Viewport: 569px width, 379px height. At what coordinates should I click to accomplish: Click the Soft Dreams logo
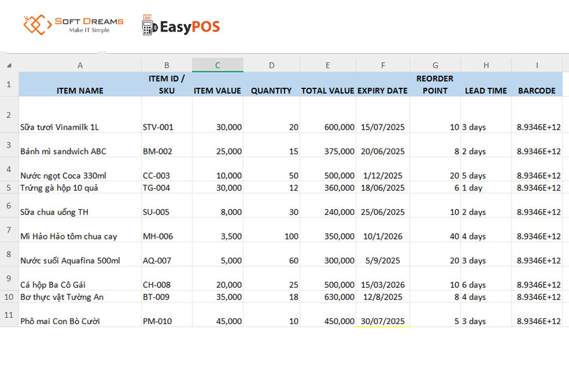click(x=73, y=25)
